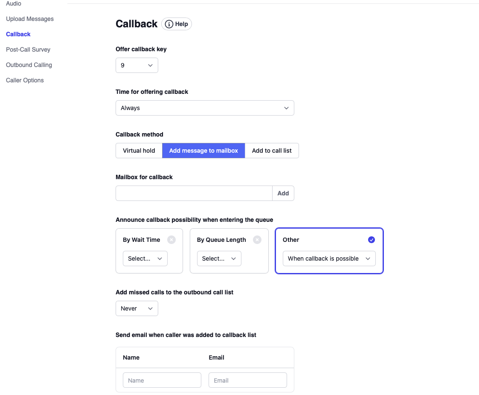Viewport: 479px width, 395px height.
Task: Open the Callback Help info button
Action: point(177,24)
